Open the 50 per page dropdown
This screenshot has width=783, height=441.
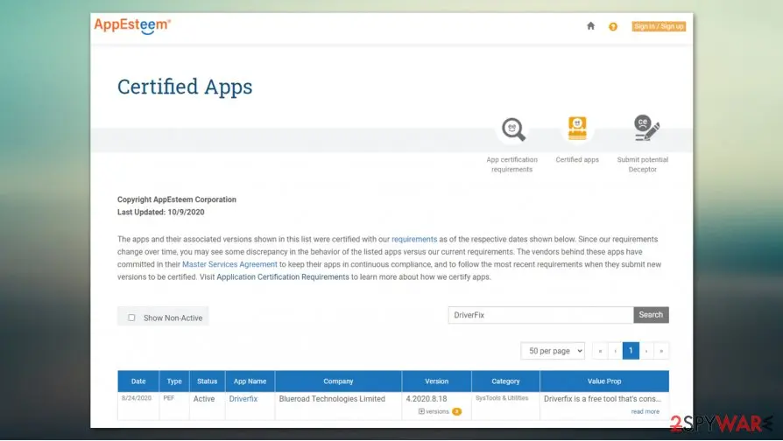(553, 351)
